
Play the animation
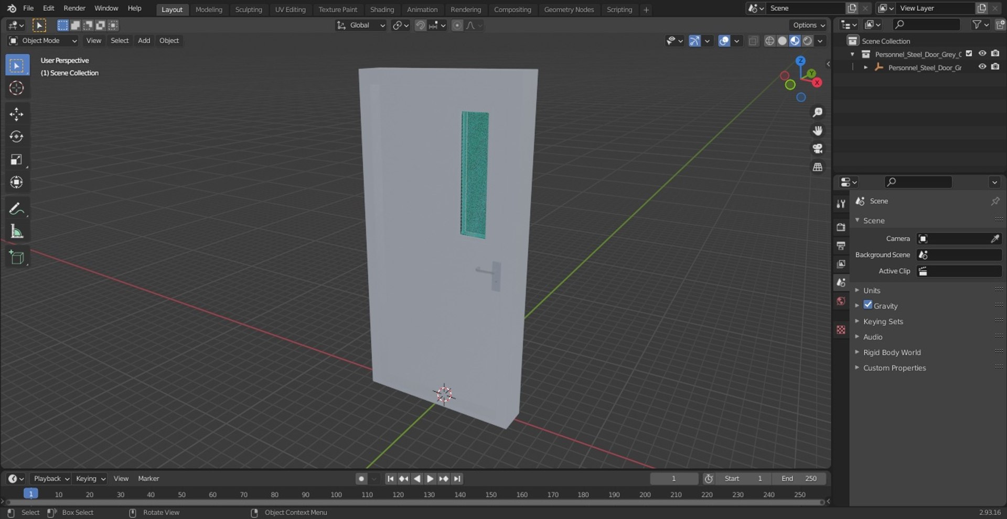(x=430, y=479)
